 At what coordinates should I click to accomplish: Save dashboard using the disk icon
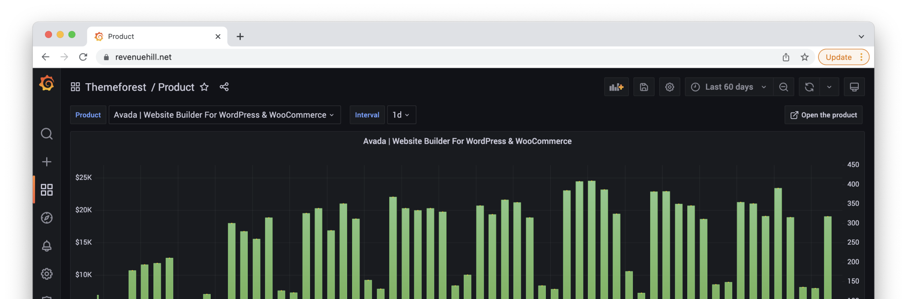click(644, 87)
